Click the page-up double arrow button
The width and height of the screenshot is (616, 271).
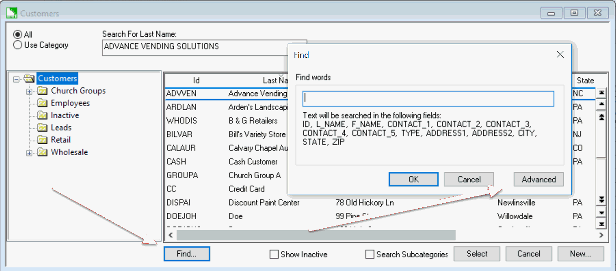click(x=602, y=117)
